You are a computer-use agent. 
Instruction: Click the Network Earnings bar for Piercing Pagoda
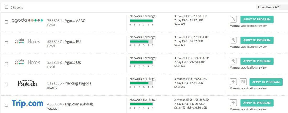tap(141, 83)
